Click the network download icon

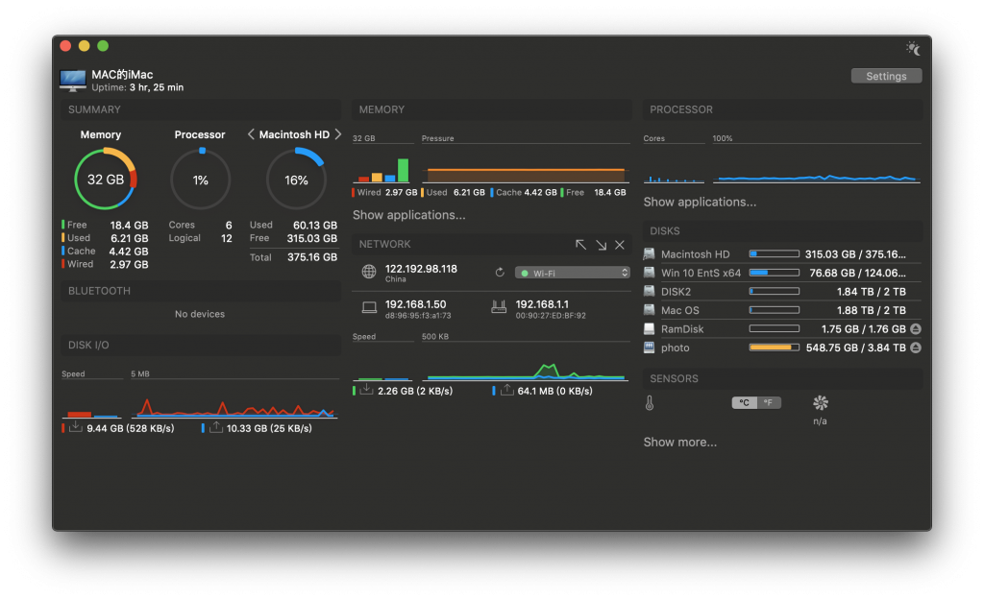tap(366, 390)
